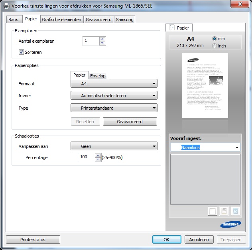Switch to the Grafische elementen tab
This screenshot has height=250, width=252.
pyautogui.click(x=61, y=20)
